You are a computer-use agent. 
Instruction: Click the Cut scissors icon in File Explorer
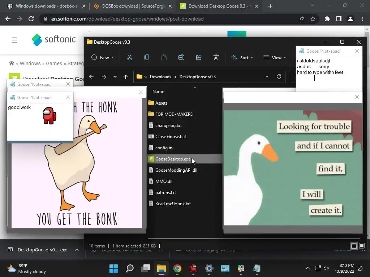129,57
